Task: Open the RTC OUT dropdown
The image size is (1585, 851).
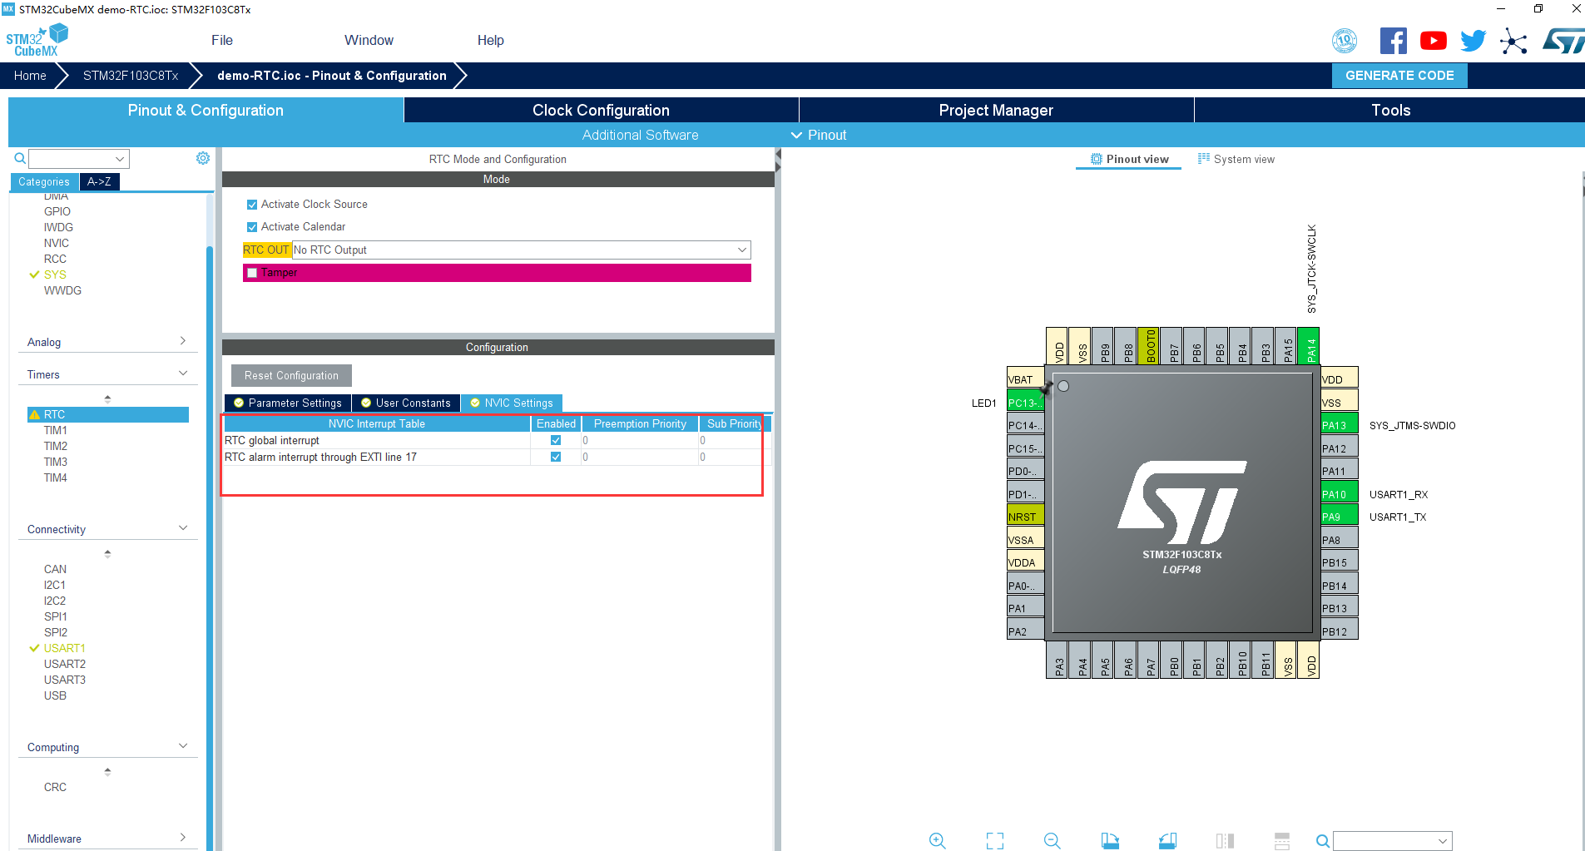Action: click(740, 250)
